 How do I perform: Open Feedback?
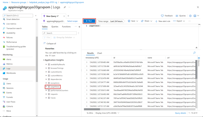pos(167,16)
